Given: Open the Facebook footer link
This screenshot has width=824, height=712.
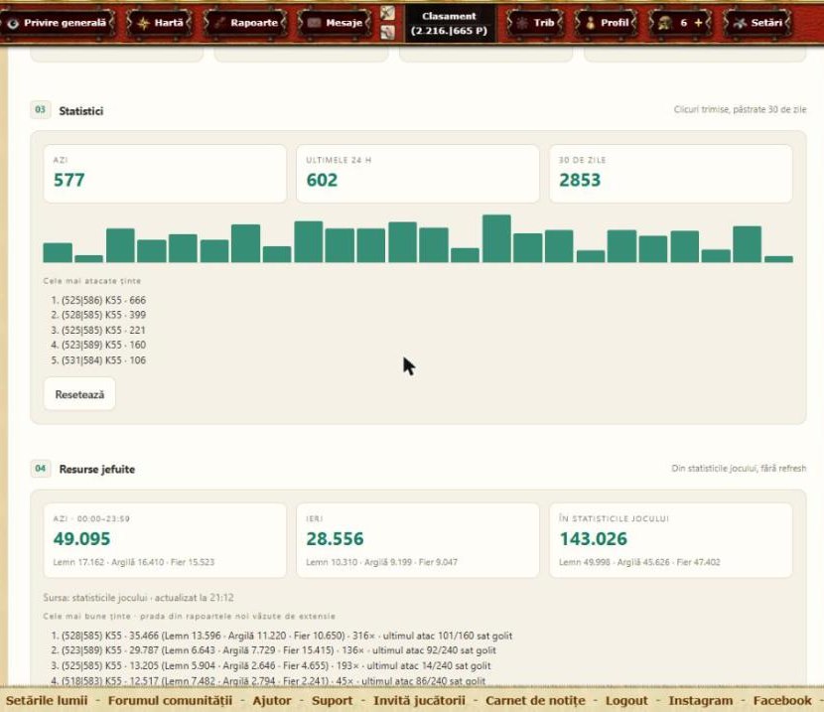Looking at the screenshot, I should click(782, 700).
